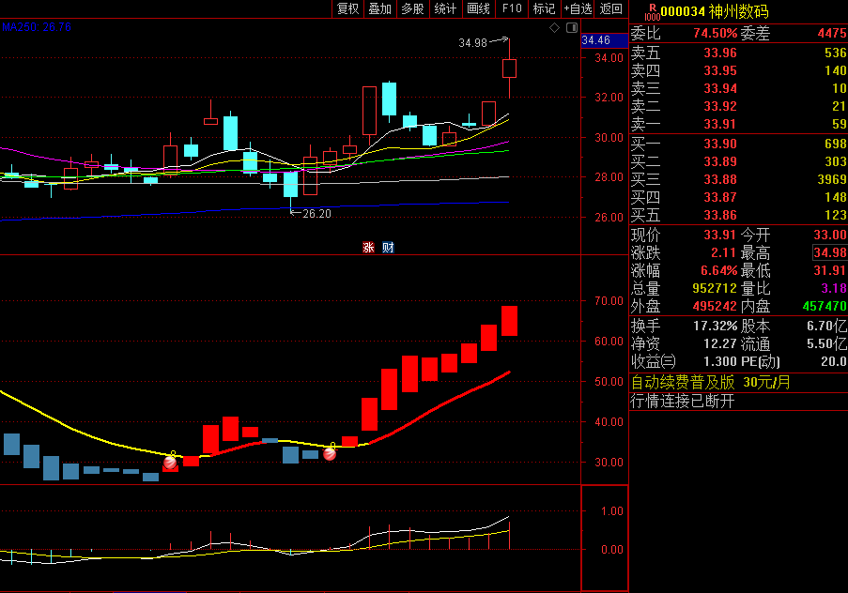
Task: Click the 外盘 495242 value
Action: click(715, 306)
